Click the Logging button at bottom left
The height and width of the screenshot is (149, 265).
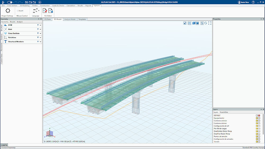pos(4,145)
